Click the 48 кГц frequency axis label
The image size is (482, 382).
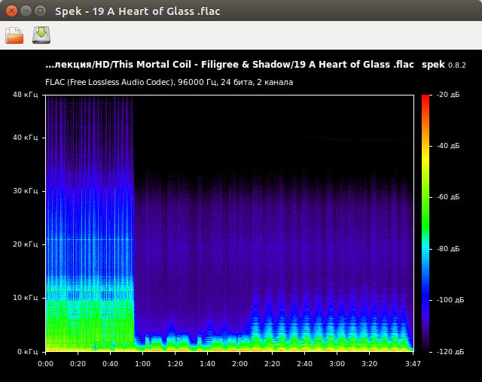click(26, 95)
